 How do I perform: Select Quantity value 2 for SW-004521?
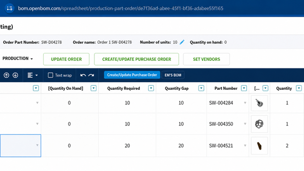click(287, 146)
